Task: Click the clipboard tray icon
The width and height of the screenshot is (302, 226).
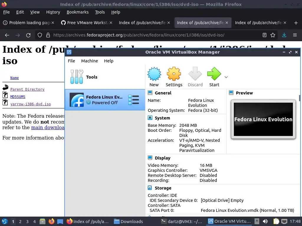Action: pyautogui.click(x=276, y=221)
